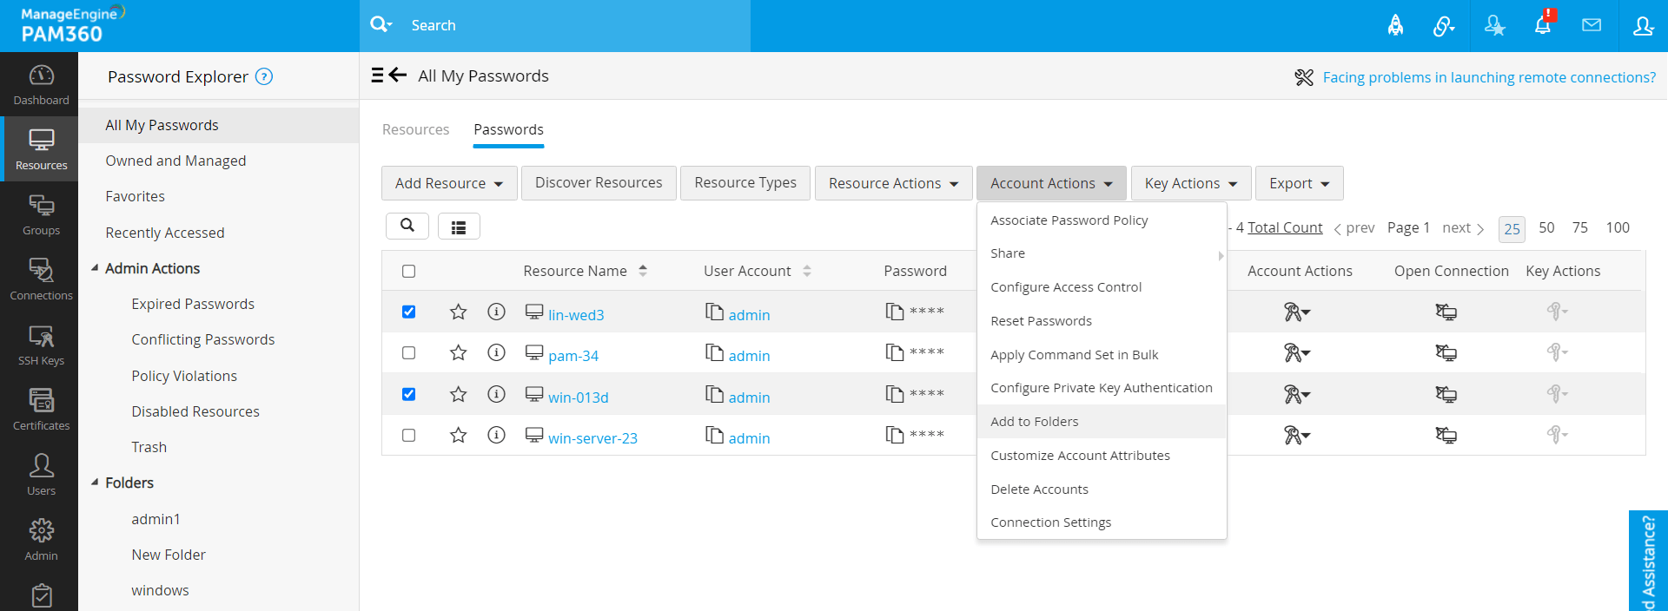Click the Discover Resources button
Viewport: 1668px width, 611px height.
(x=599, y=183)
